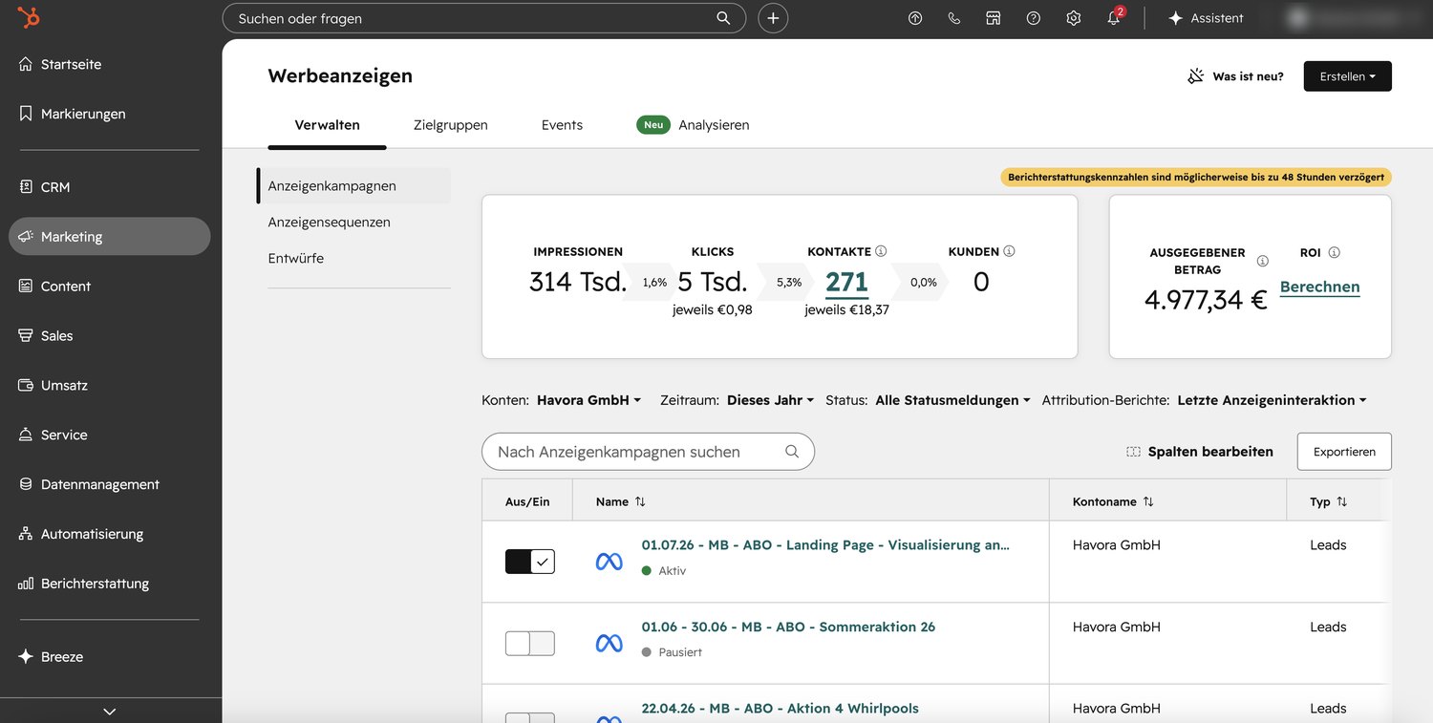The height and width of the screenshot is (723, 1433).
Task: Click the Pausiert status of Sommeraktion 26
Action: coord(673,652)
